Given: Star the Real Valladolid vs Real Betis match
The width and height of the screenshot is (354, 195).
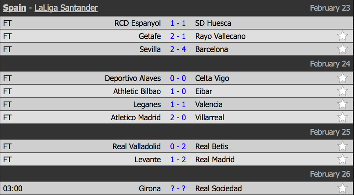Looking at the screenshot, I should [342, 146].
